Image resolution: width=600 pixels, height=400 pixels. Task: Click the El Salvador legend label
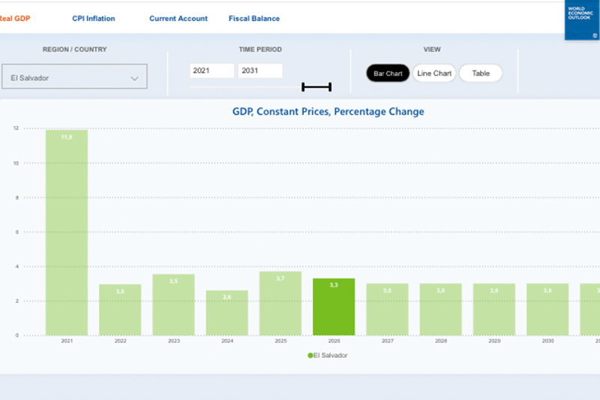coord(331,355)
